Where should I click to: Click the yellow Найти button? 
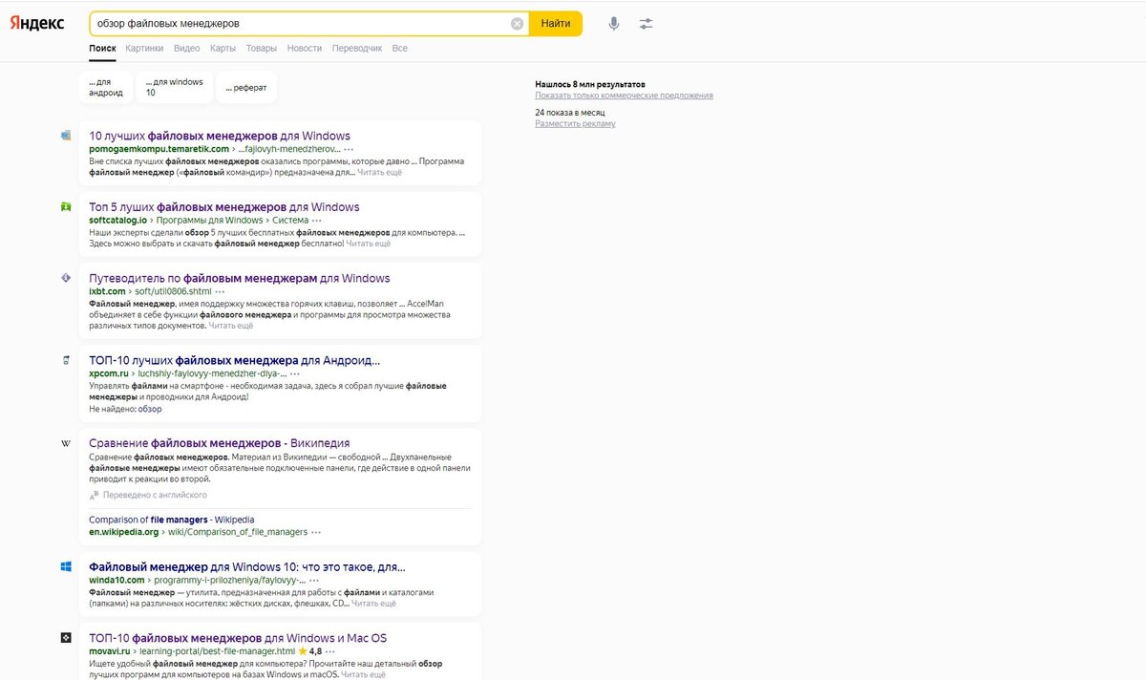click(556, 23)
